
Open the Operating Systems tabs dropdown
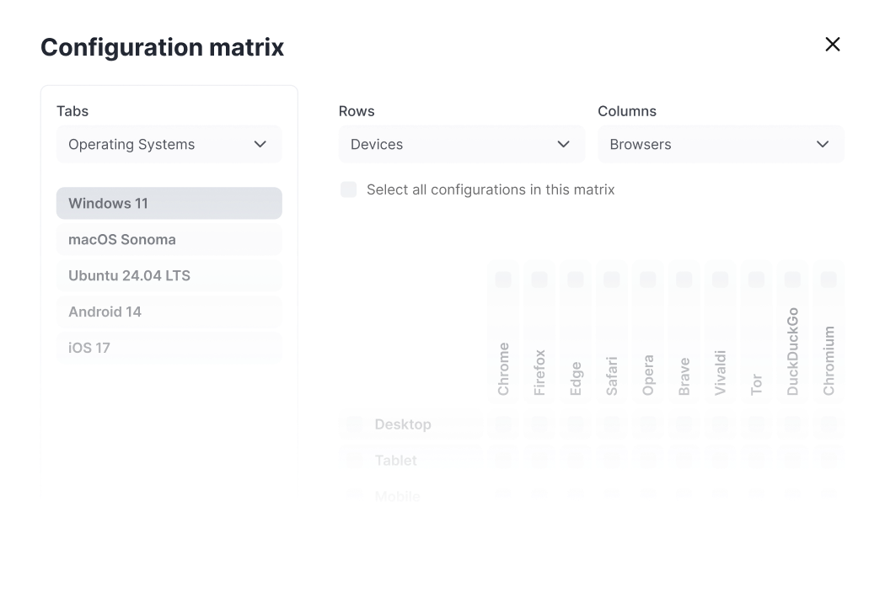169,144
